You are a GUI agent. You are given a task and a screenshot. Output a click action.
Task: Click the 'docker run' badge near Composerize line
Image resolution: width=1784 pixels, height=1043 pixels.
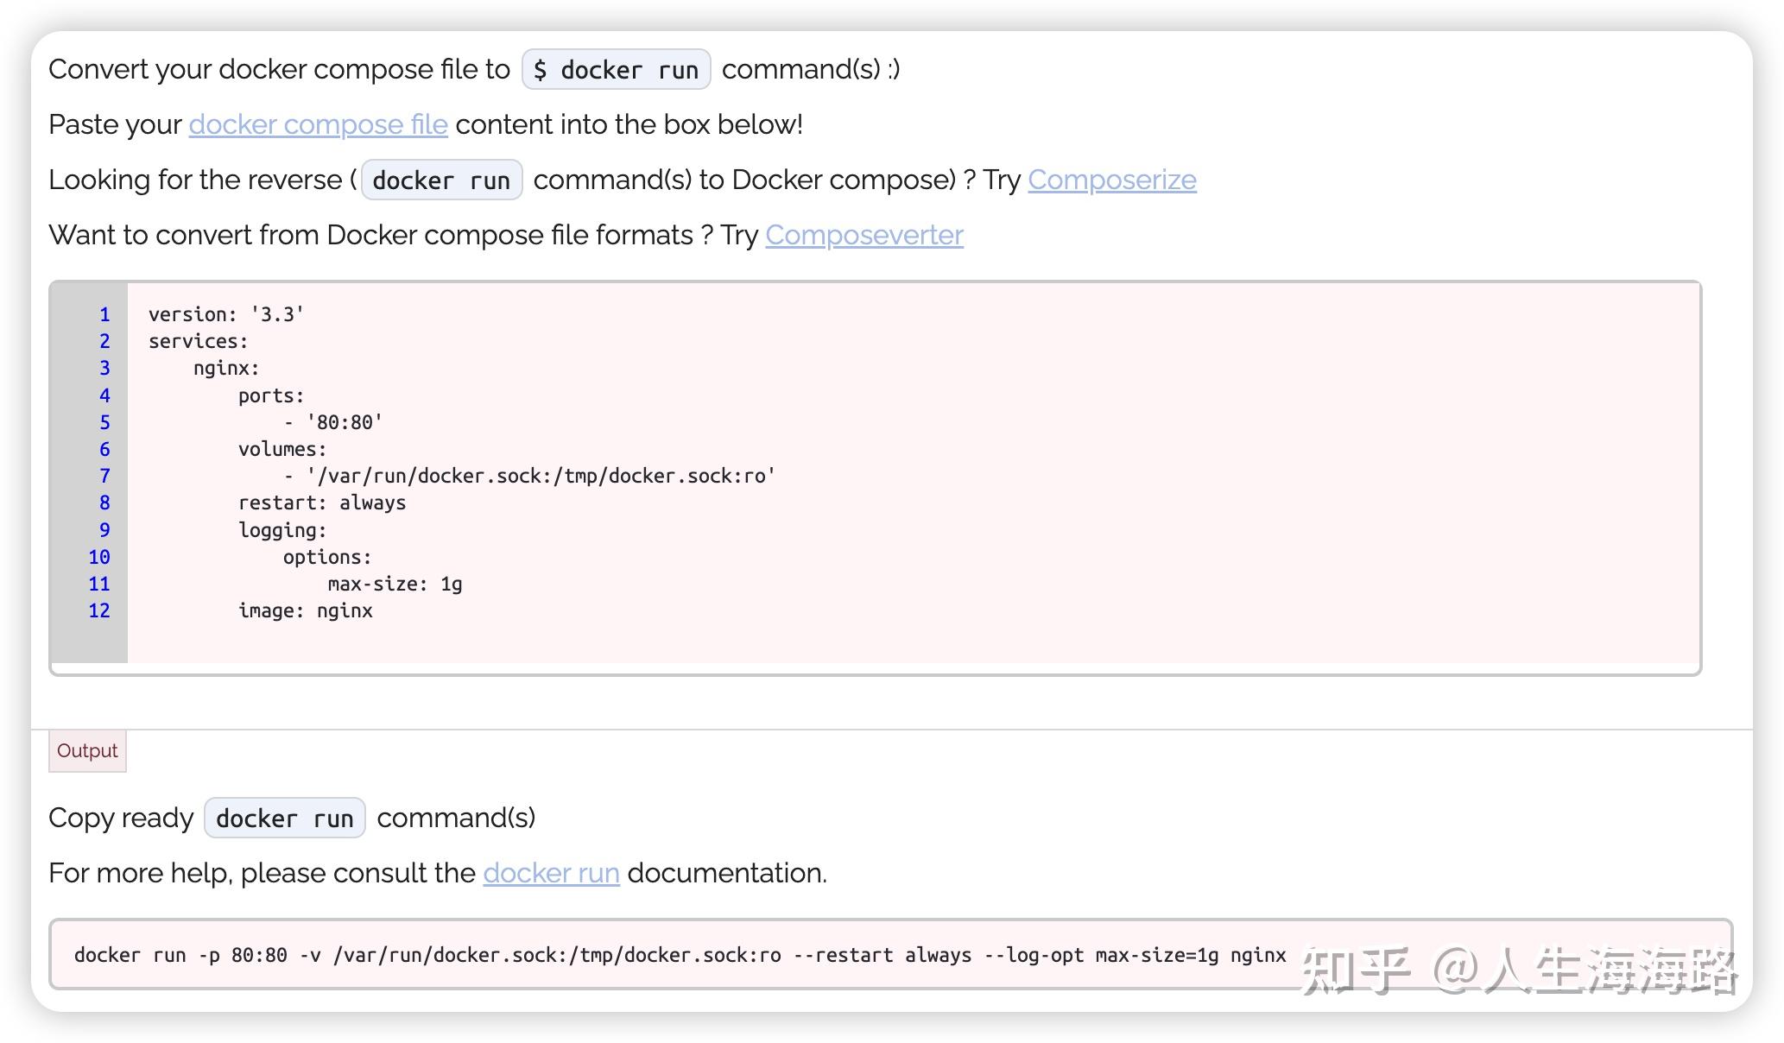point(440,180)
